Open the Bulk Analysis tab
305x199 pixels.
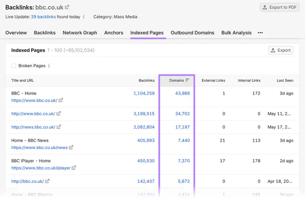(x=236, y=33)
